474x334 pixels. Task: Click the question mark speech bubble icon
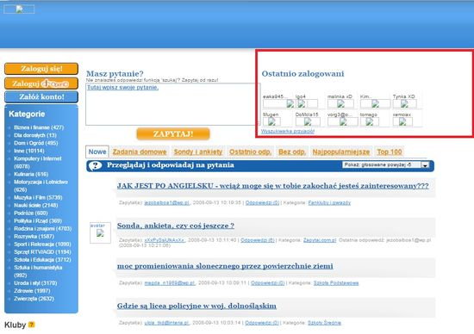pos(96,166)
